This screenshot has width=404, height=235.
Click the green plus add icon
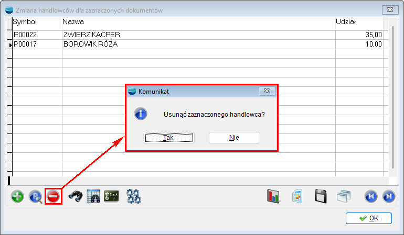[17, 197]
